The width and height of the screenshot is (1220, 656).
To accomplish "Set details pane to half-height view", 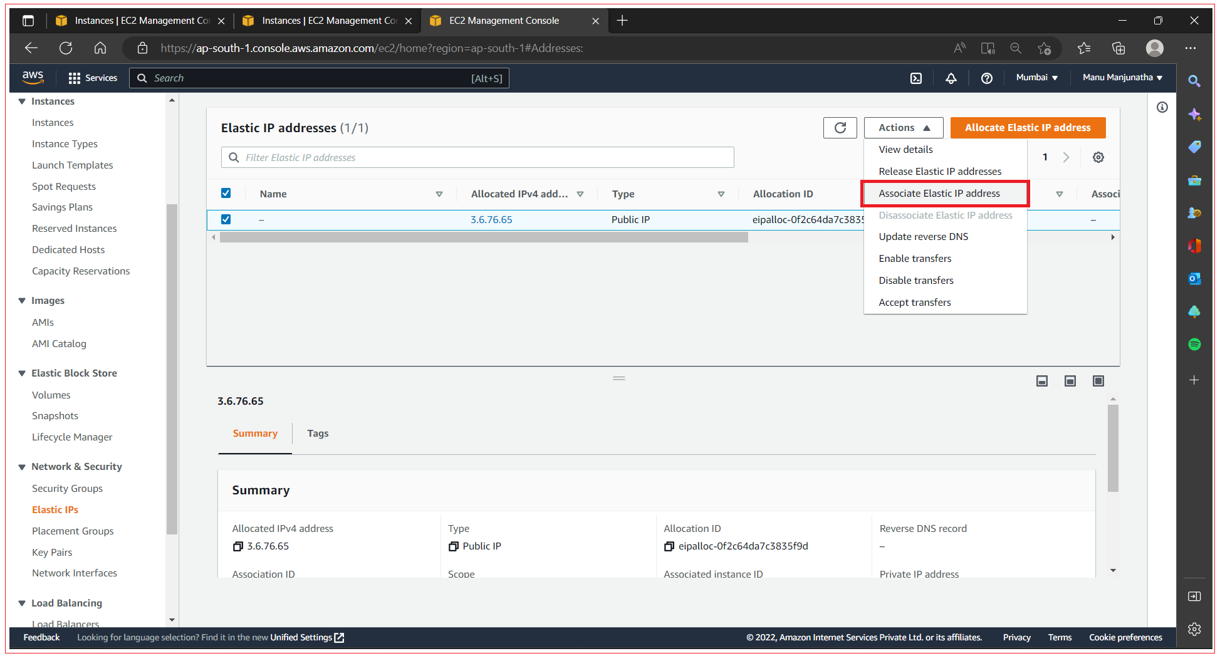I will tap(1070, 381).
